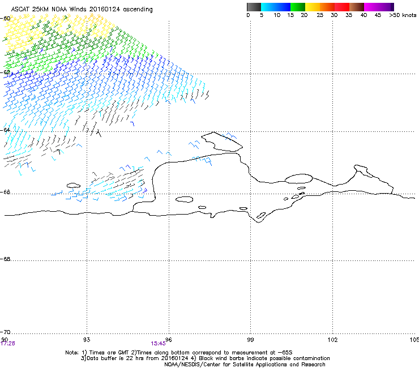Click the '-60' latitude label
The image size is (419, 368).
pos(6,19)
